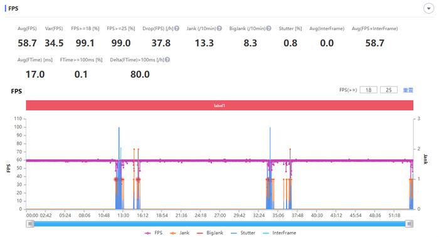Toggle Stutter series in legend

(x=243, y=233)
